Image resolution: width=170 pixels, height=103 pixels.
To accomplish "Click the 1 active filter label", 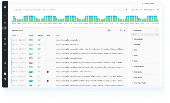I will pos(137,30).
